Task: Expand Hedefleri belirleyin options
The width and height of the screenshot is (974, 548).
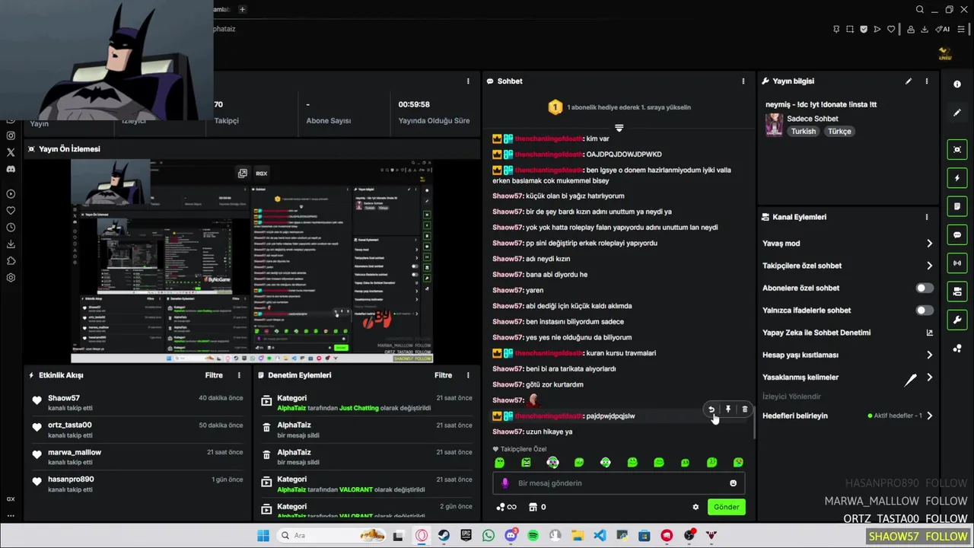Action: (929, 416)
